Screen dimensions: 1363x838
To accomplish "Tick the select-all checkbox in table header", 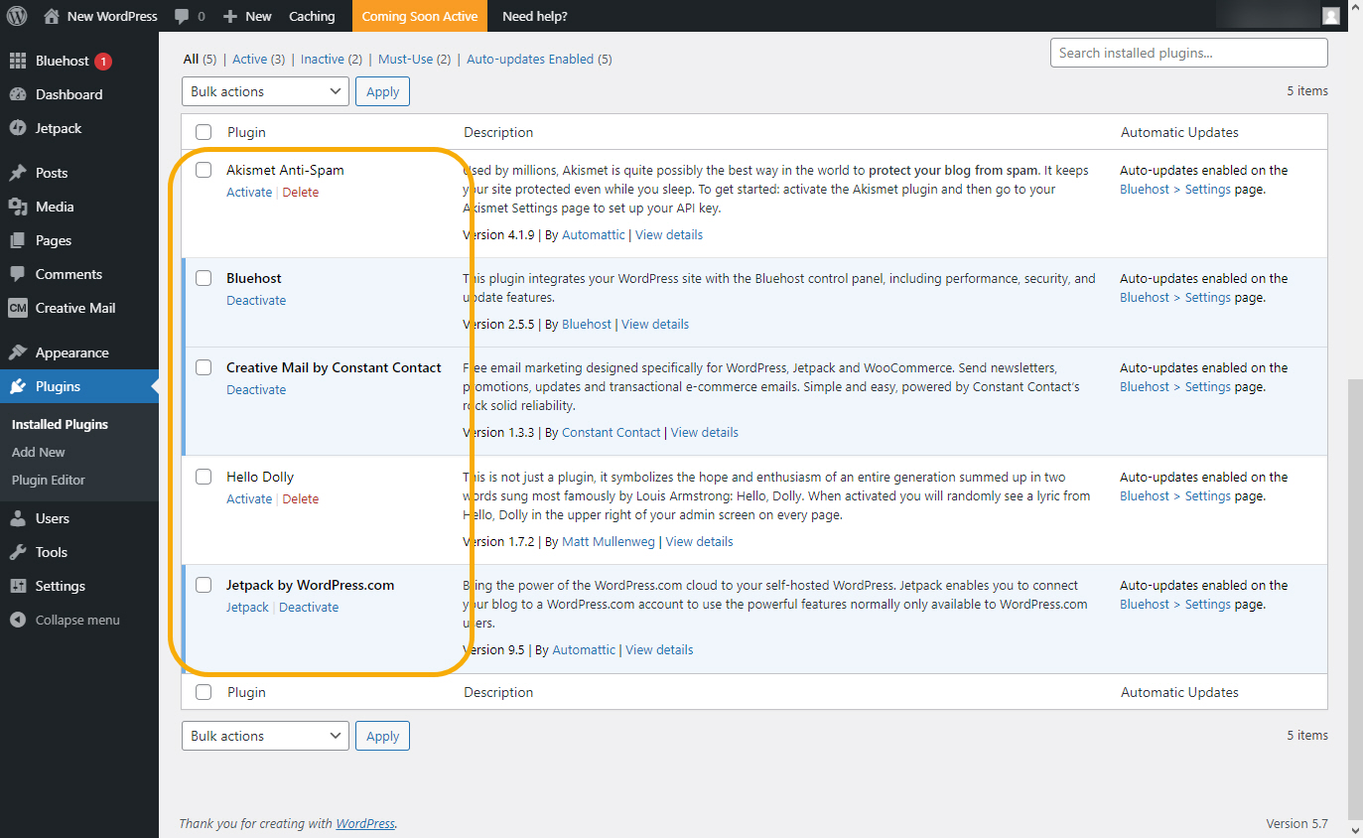I will pos(204,132).
